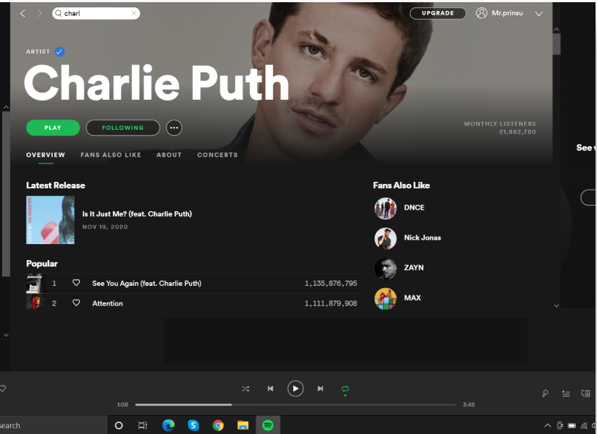The width and height of the screenshot is (597, 434).
Task: Open Google Chrome from the taskbar
Action: tap(218, 425)
